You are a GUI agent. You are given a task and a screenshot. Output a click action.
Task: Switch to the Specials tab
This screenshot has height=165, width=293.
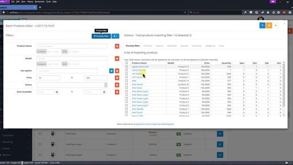tap(184, 46)
